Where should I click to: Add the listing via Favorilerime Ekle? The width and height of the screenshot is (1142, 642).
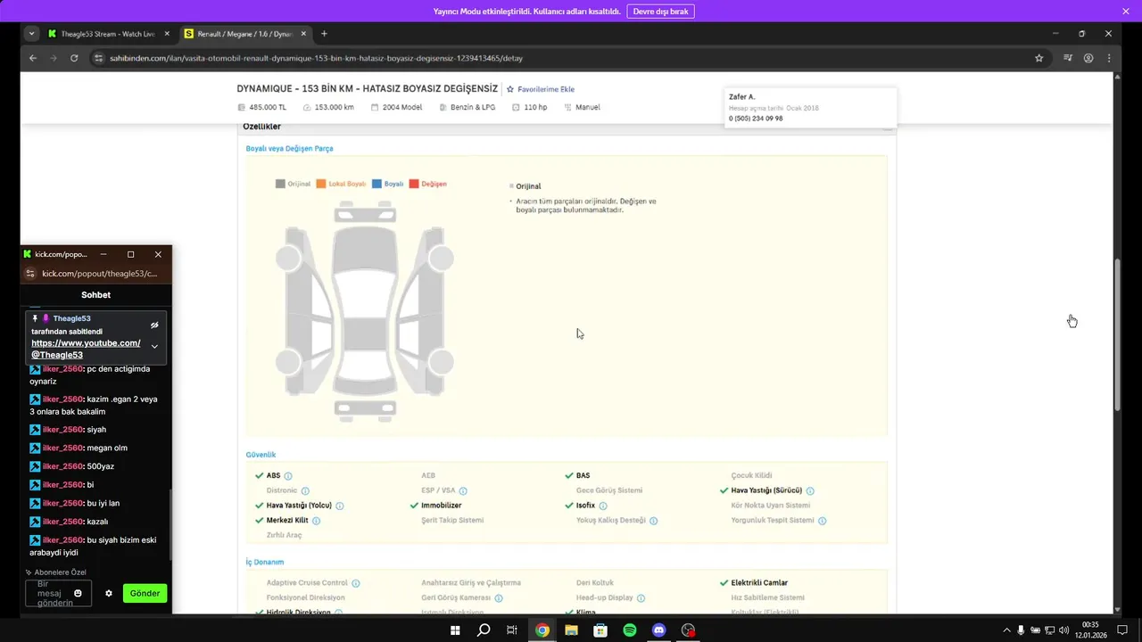pos(540,89)
